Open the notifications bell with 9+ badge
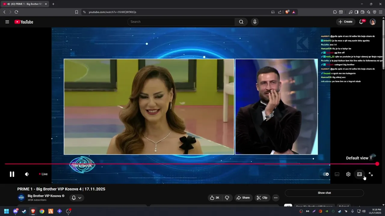 362,22
